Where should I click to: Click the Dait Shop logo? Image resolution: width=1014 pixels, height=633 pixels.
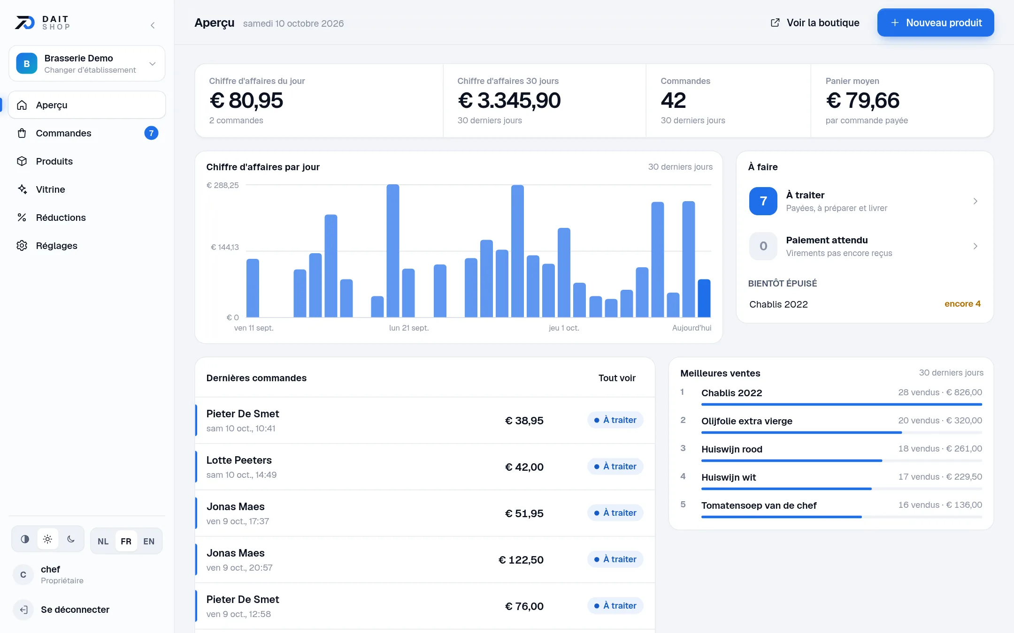42,23
